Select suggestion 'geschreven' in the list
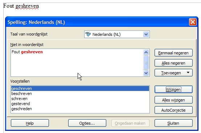This screenshot has width=201, height=133. (x=80, y=88)
